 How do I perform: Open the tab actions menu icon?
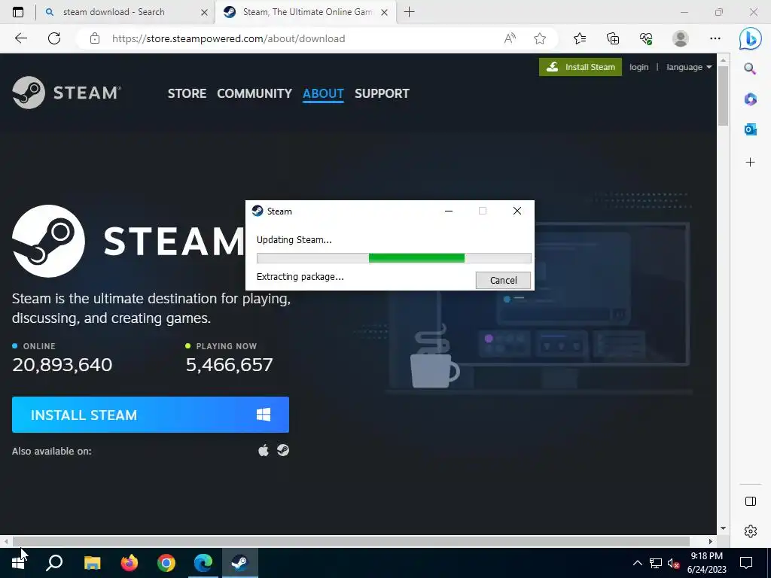[x=18, y=12]
